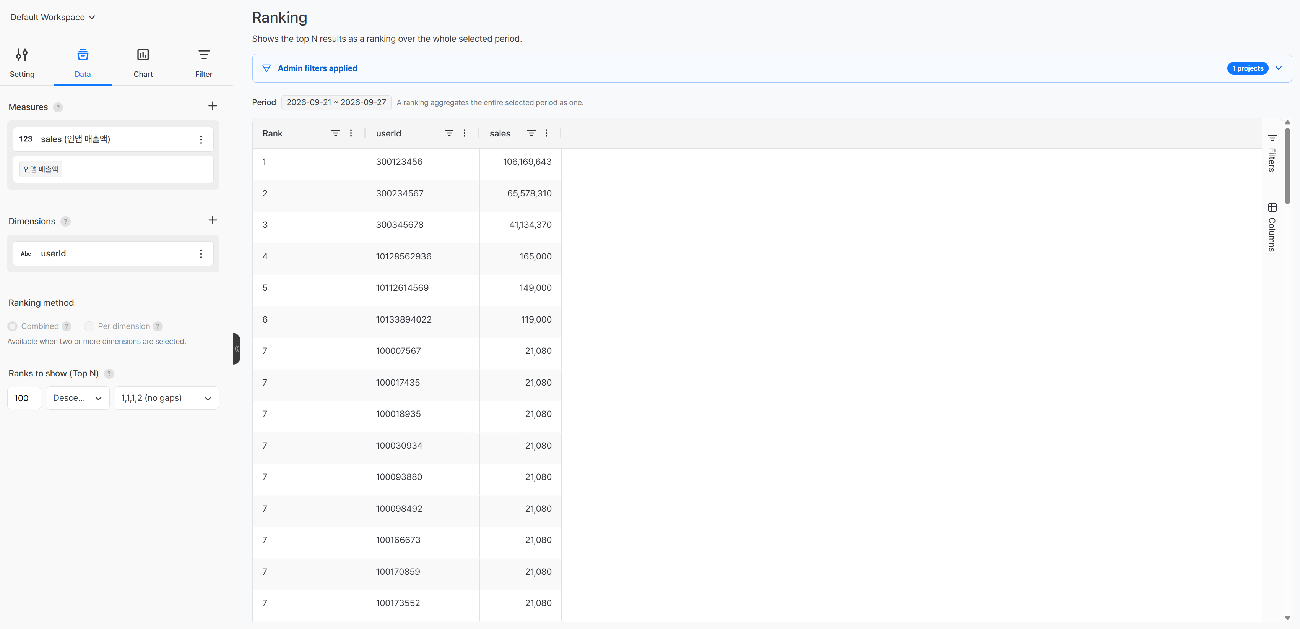
Task: Open the Descending sort order dropdown
Action: (78, 398)
